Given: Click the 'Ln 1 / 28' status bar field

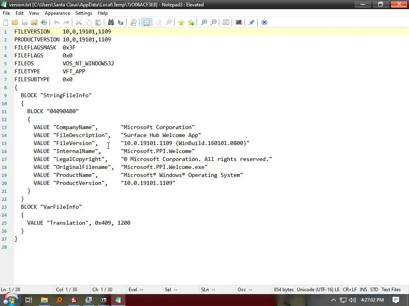Looking at the screenshot, I should 27,290.
